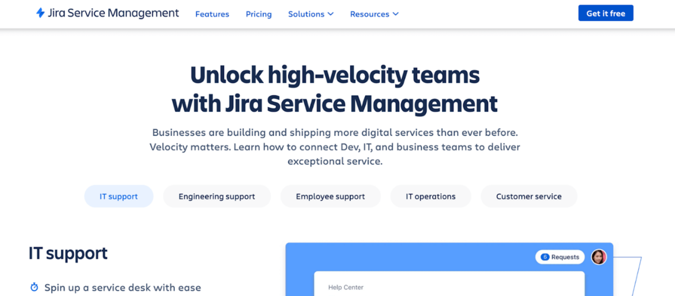The image size is (675, 296).
Task: Open the Resources chevron arrow
Action: click(397, 14)
